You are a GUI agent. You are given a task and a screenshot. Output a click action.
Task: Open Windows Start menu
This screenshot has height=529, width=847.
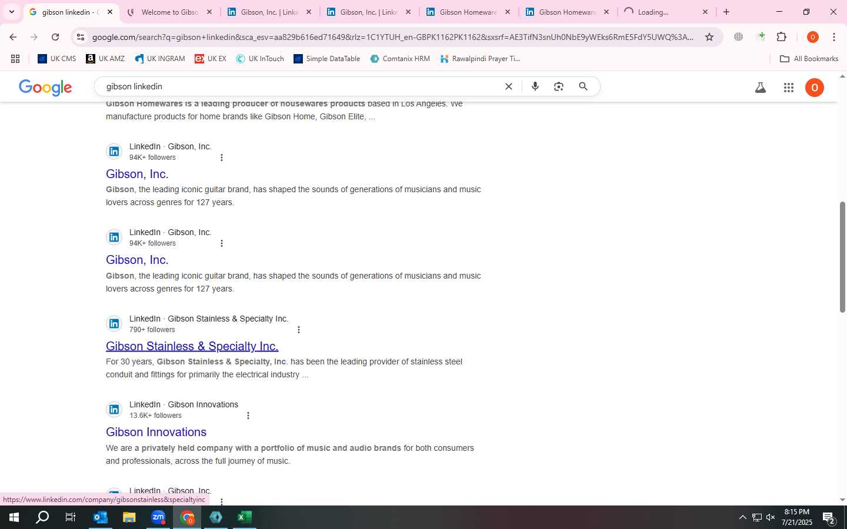pyautogui.click(x=14, y=517)
